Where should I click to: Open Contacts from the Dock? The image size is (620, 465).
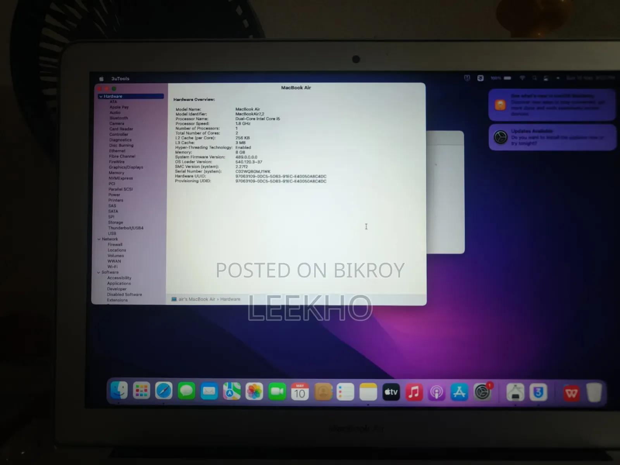pos(323,392)
